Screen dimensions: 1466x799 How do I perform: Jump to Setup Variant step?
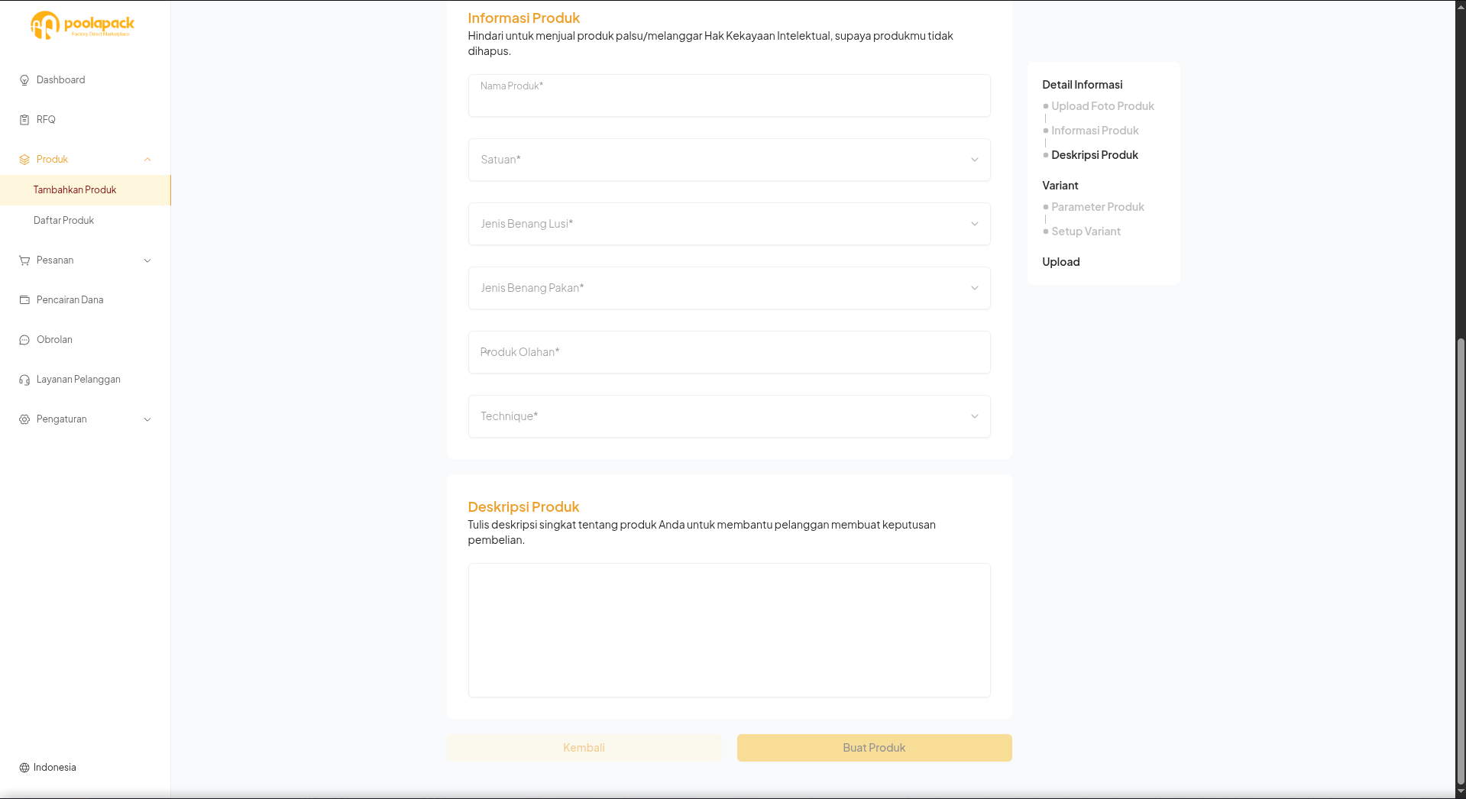click(x=1085, y=231)
